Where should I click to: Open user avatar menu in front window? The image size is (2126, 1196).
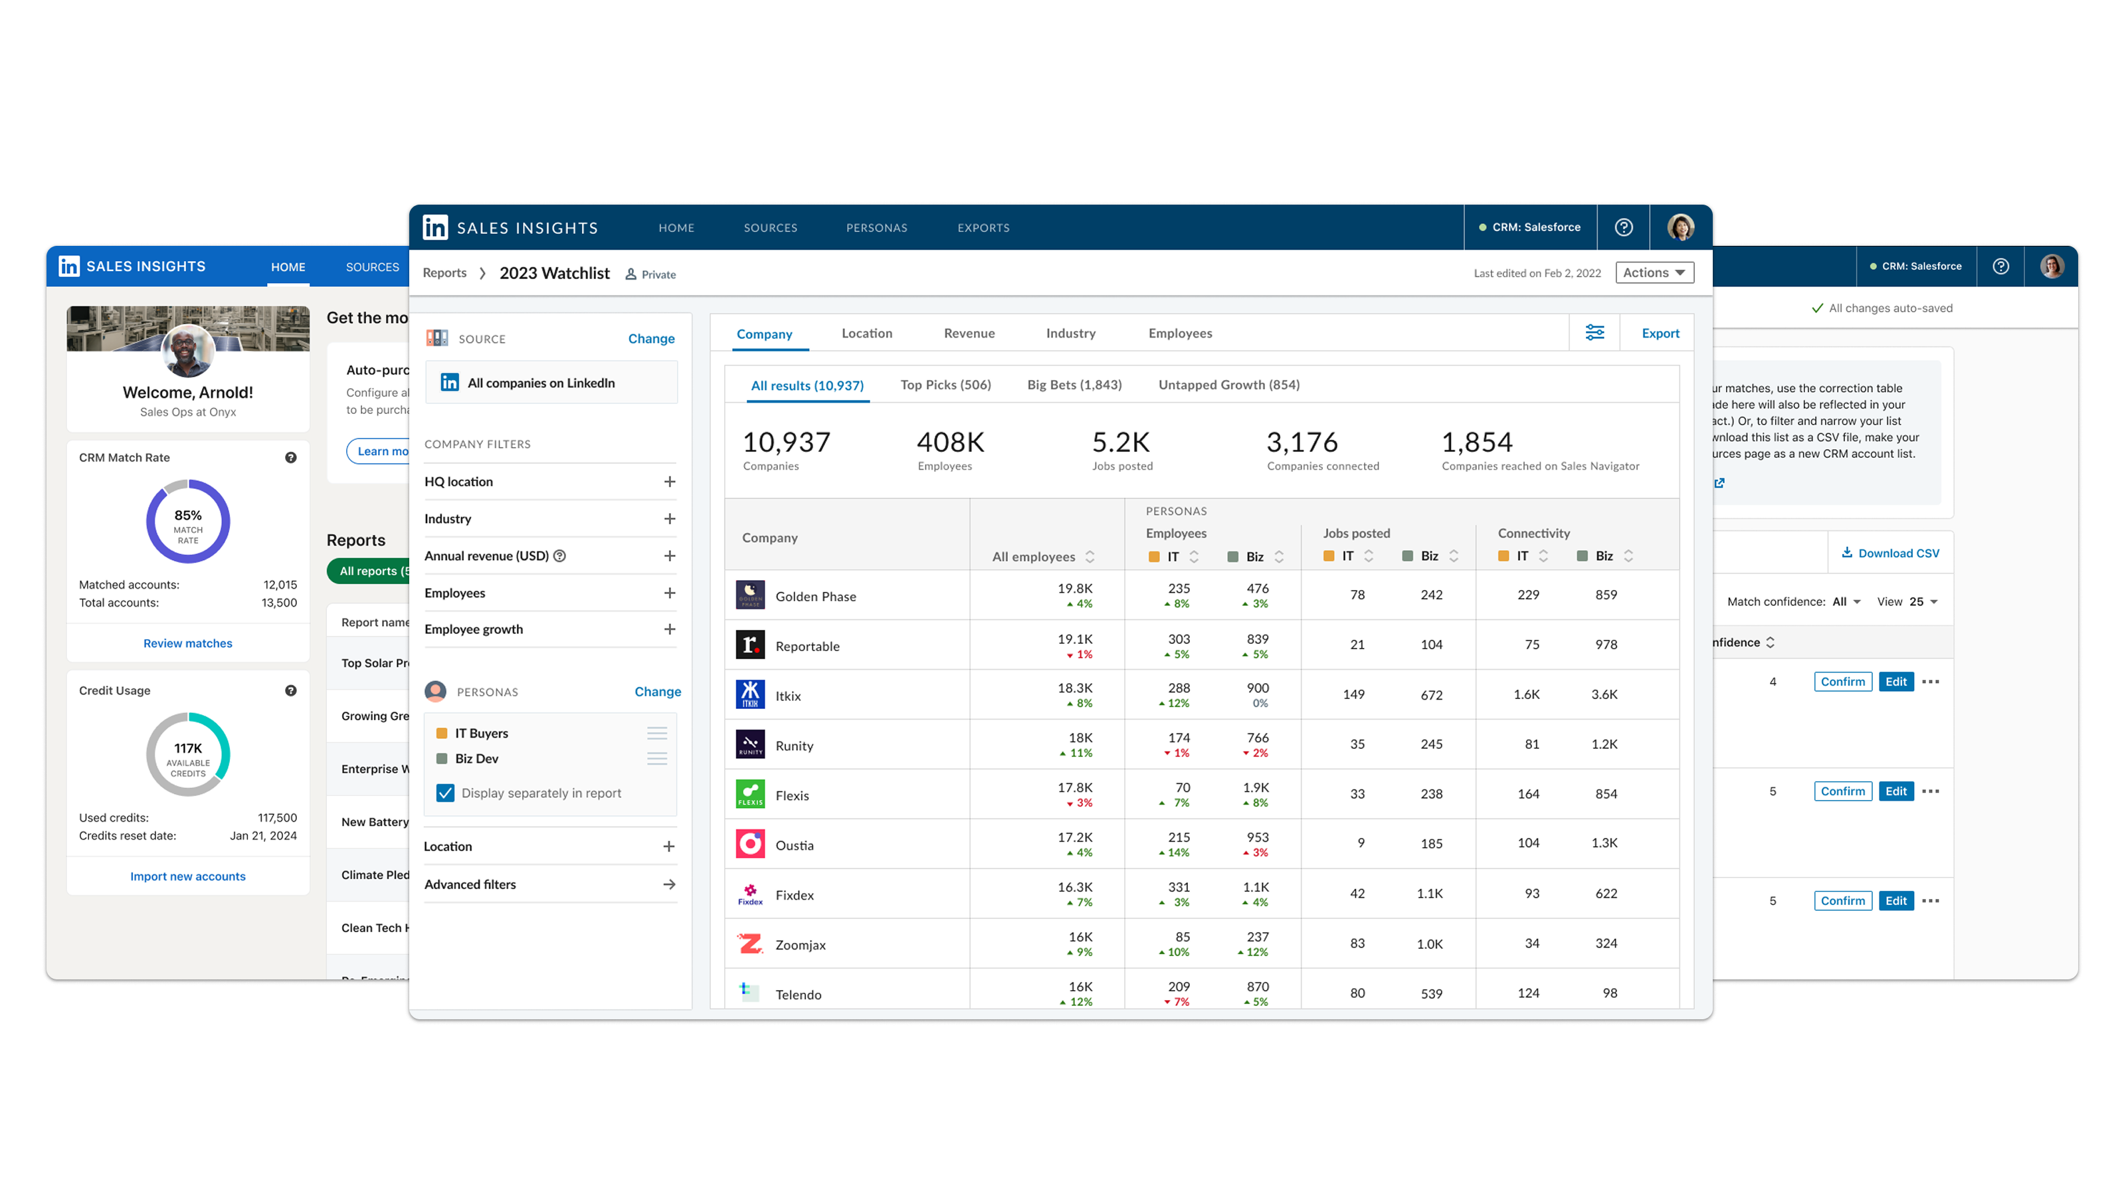[1680, 227]
